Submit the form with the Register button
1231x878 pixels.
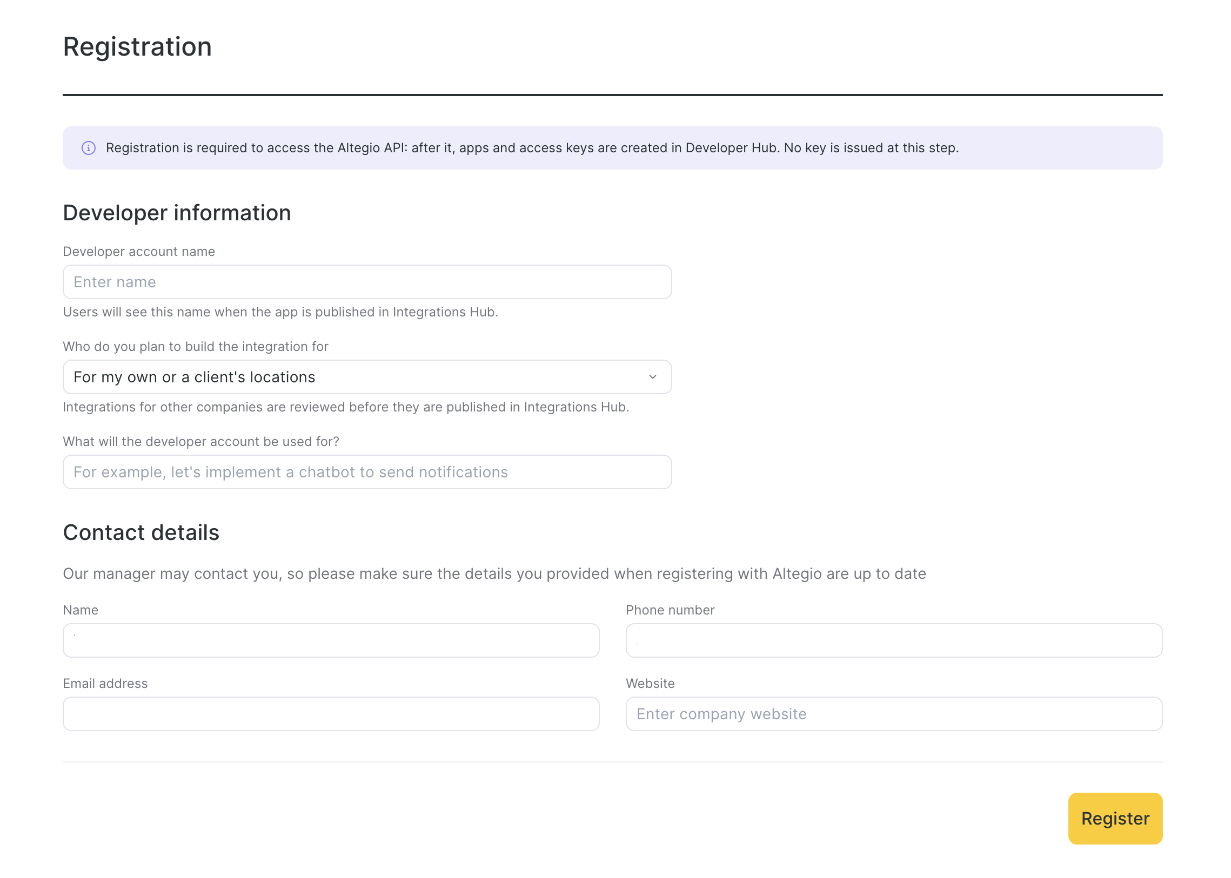1116,819
